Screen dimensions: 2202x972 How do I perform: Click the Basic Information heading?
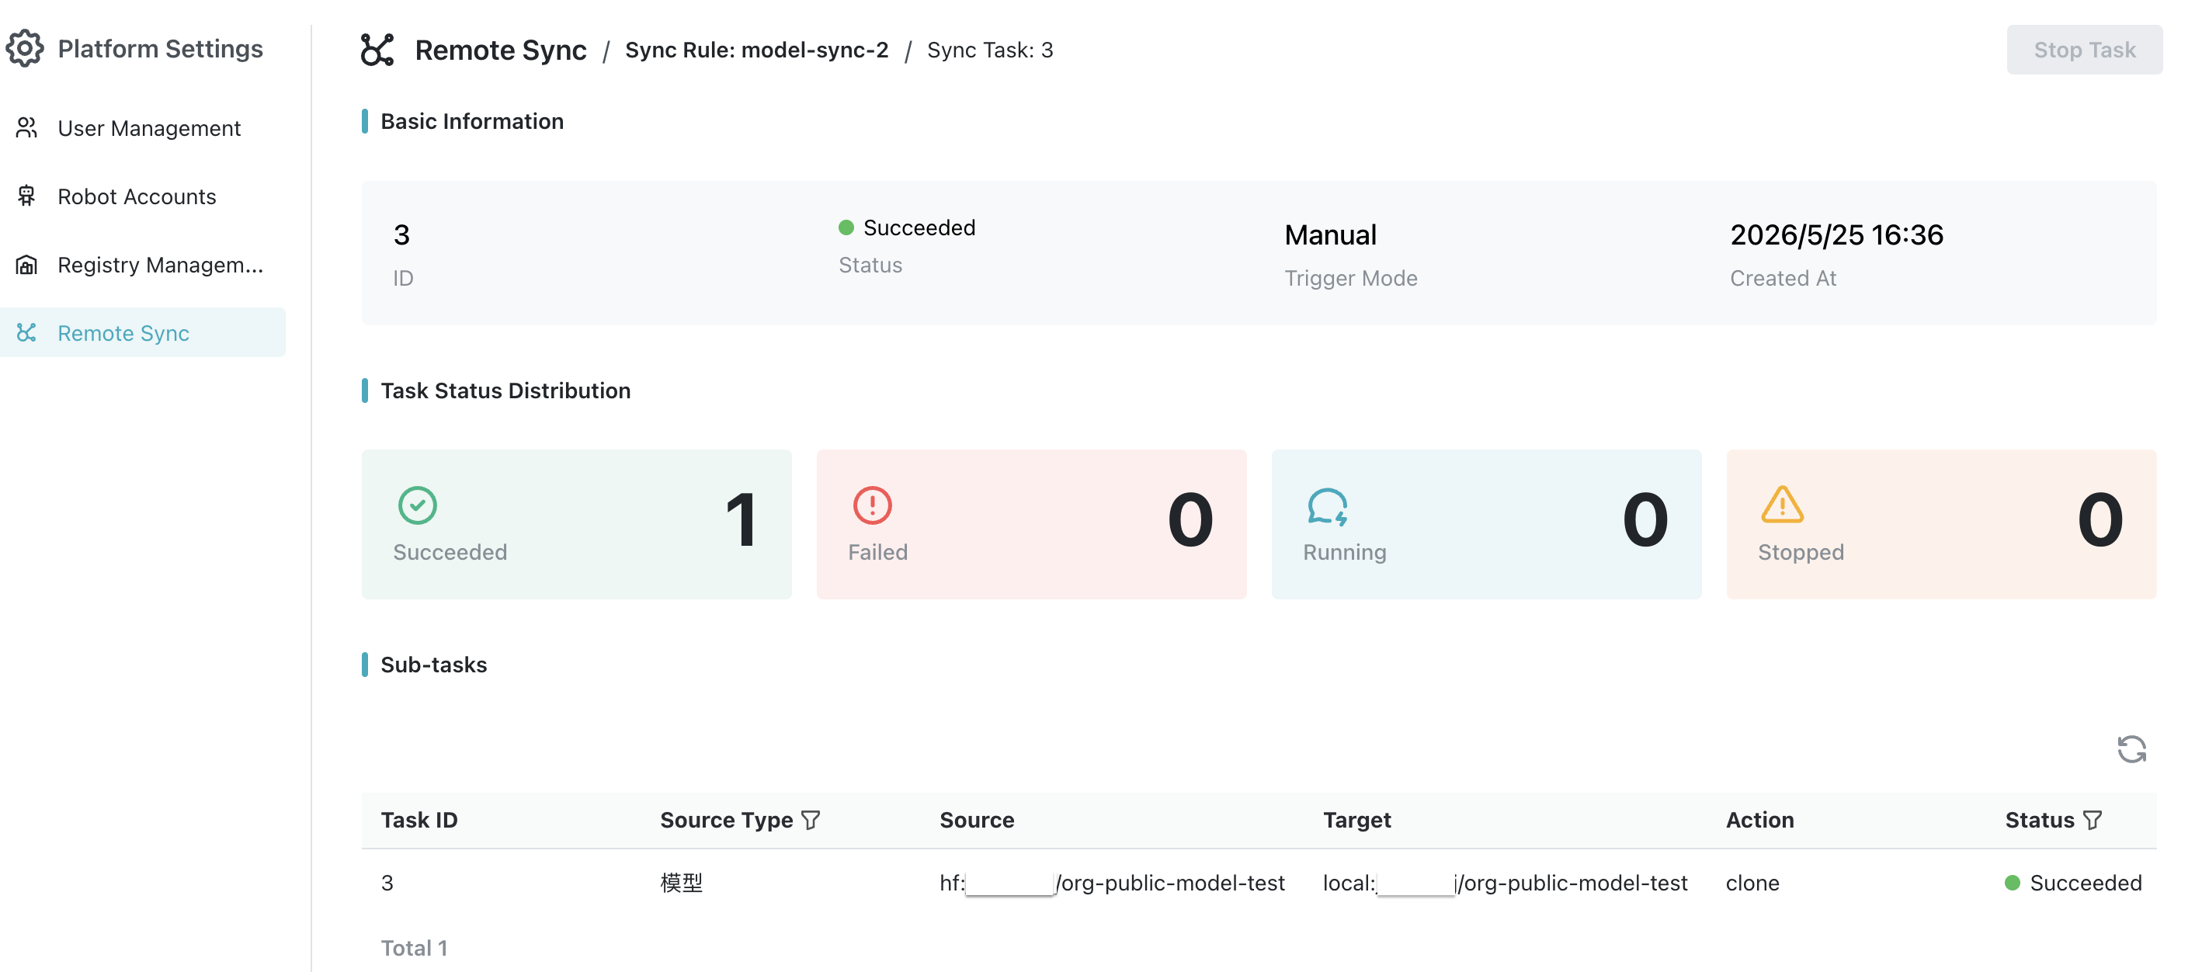(x=472, y=121)
